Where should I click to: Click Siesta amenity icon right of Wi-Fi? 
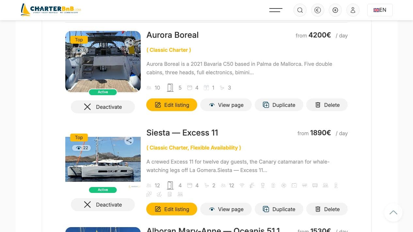point(252,185)
